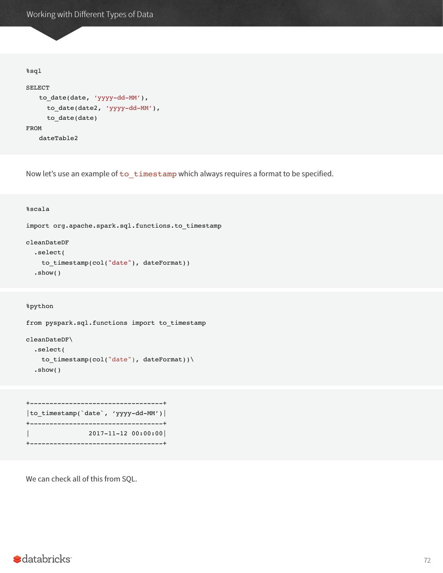Viewport: 443px width, 573px height.
Task: Click the SELECT keyword in the SQL block
Action: click(x=38, y=88)
